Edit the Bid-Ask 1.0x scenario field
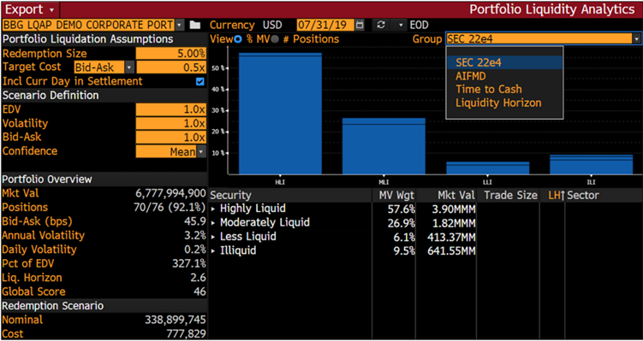Image resolution: width=643 pixels, height=341 pixels. (171, 137)
